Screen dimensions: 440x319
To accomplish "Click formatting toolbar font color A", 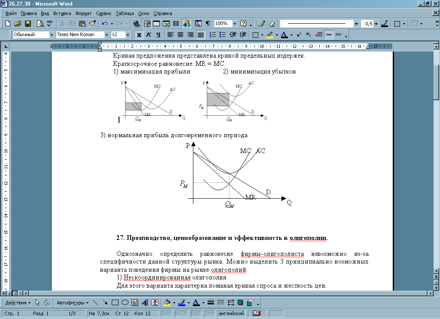I will point(284,35).
